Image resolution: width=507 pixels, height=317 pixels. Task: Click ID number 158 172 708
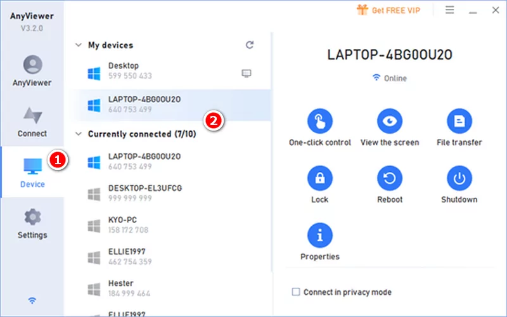coord(129,230)
